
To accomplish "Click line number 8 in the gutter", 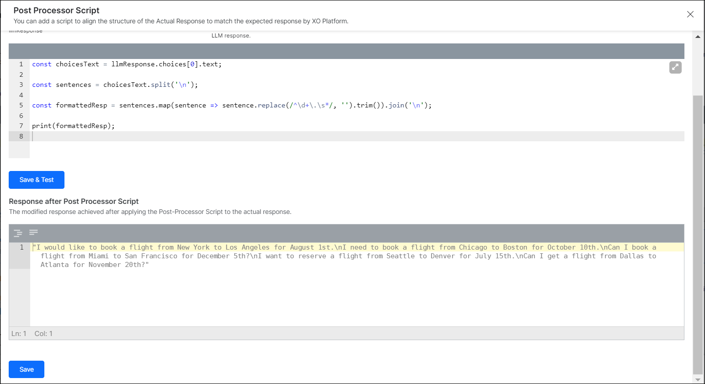I will coord(21,136).
